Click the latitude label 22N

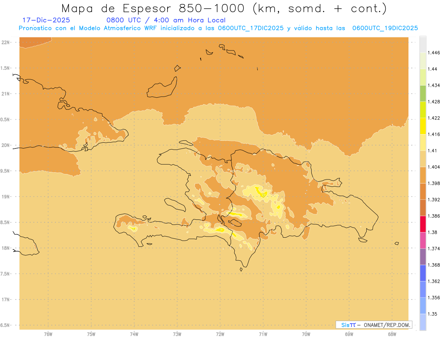[6, 42]
